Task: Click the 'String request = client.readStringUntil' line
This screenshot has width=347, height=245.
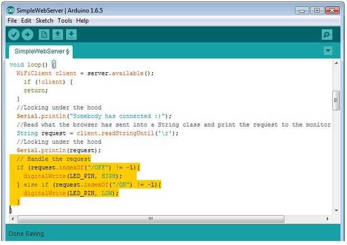Action: click(97, 133)
